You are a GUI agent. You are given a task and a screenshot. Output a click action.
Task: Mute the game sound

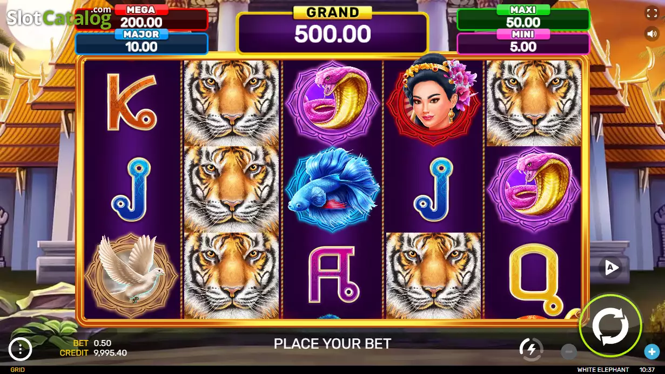(x=652, y=34)
